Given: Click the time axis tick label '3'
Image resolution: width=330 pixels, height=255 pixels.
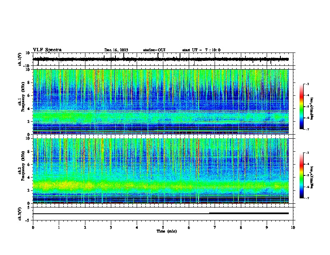Looking at the screenshot, I should 111,227.
